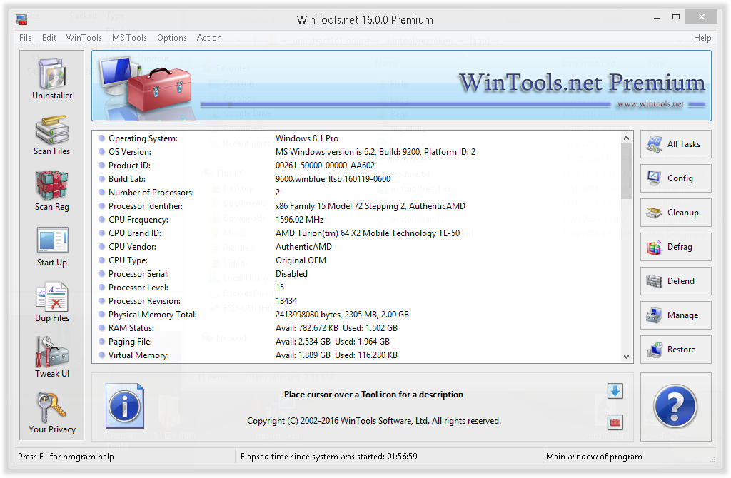Maximize the WinTools.net window
Viewport: 731px width, 478px height.
(675, 17)
